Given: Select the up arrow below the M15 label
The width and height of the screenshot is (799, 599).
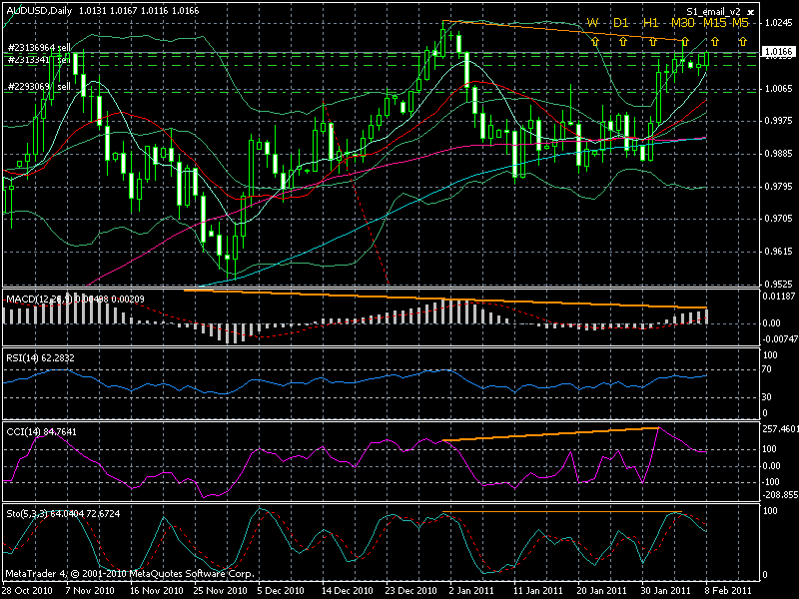Looking at the screenshot, I should click(x=713, y=42).
